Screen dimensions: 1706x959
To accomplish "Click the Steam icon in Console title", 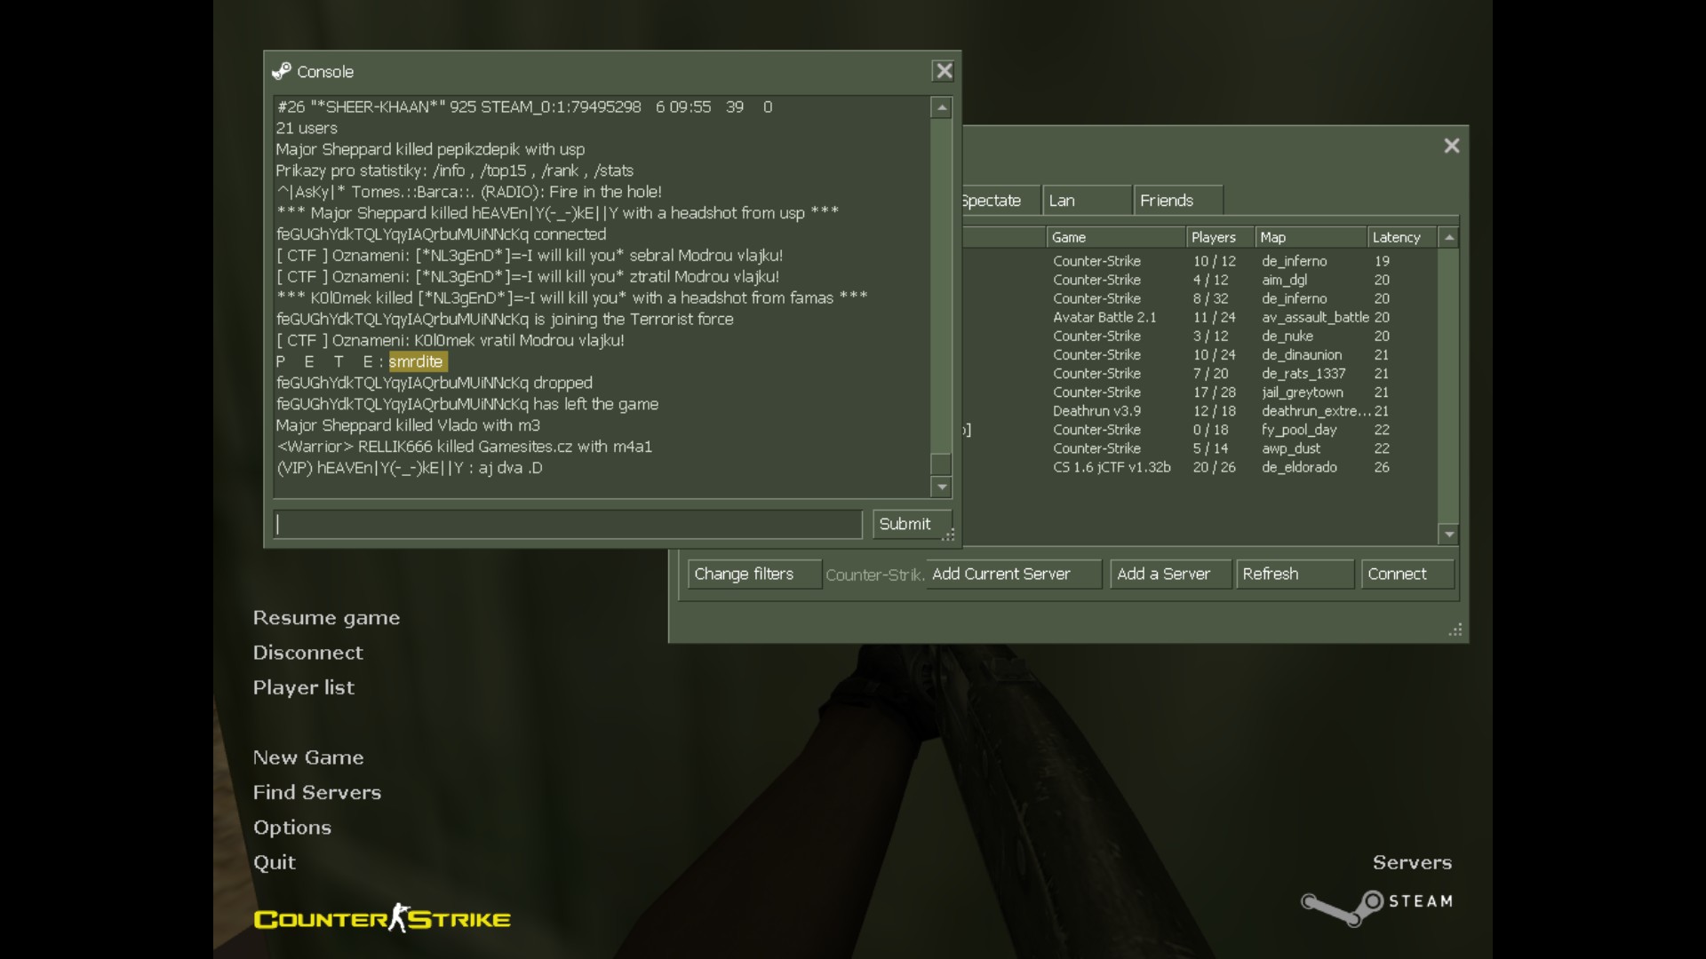I will tap(282, 71).
